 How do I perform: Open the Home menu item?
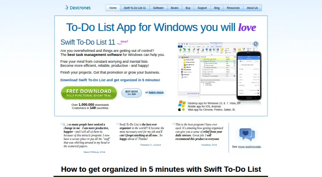tap(113, 8)
